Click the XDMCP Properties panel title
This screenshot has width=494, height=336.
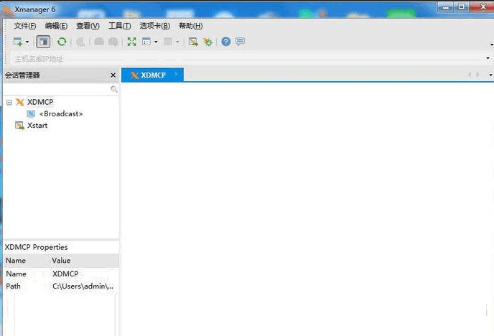tap(36, 247)
